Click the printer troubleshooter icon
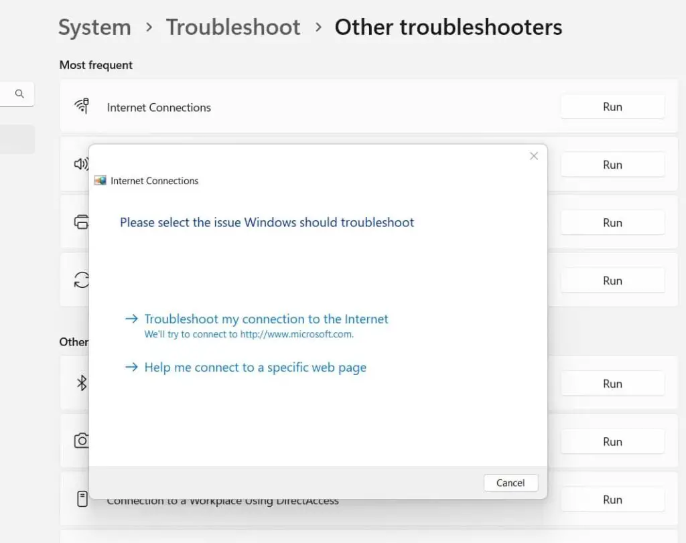 pos(80,222)
